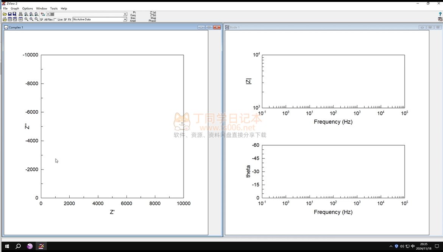Toggle the All Files checkbox
This screenshot has height=252, width=443.
point(42,19)
